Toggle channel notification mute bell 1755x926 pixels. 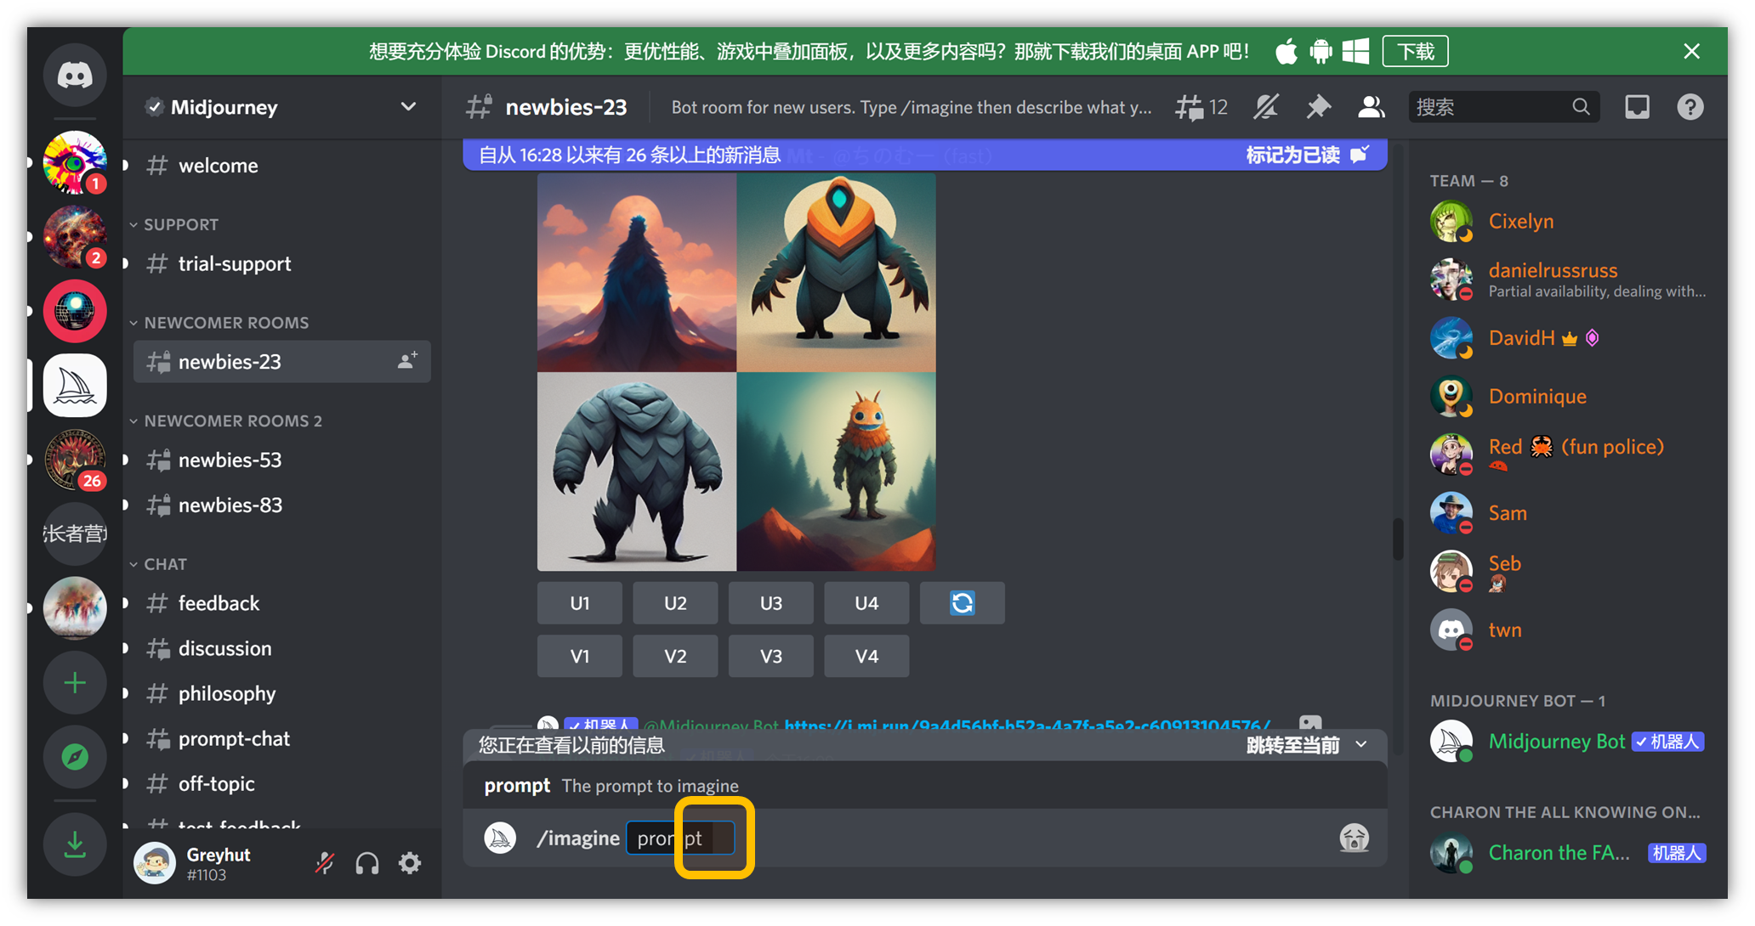click(x=1266, y=107)
